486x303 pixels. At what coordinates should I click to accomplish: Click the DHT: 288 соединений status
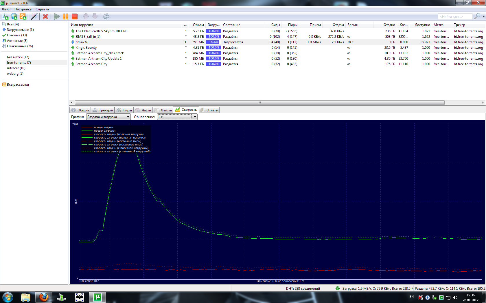coord(303,288)
